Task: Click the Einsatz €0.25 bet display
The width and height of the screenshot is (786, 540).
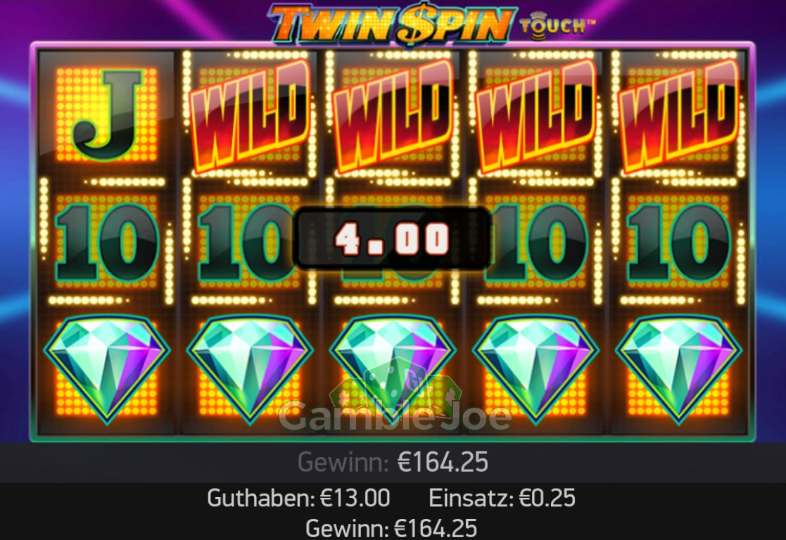Action: (502, 498)
